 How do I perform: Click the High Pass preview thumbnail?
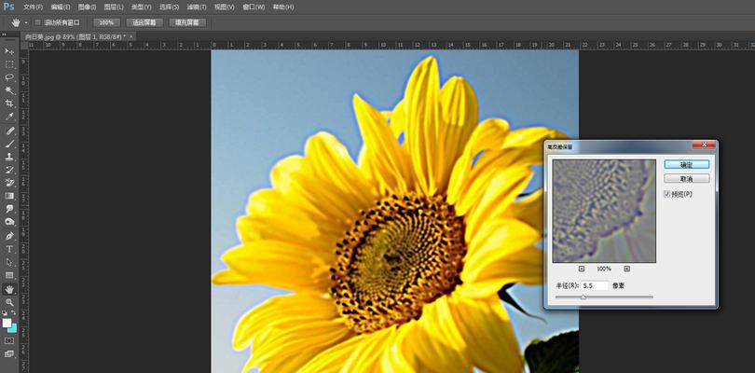coord(604,211)
